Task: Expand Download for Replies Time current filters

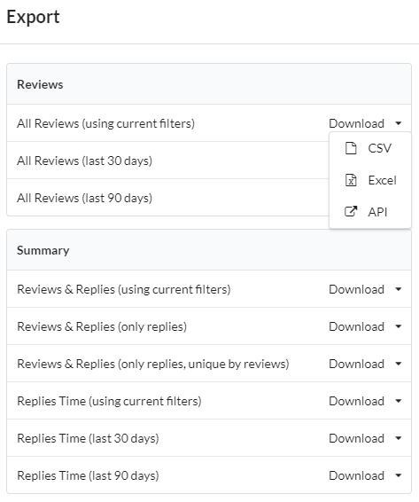Action: pyautogui.click(x=365, y=401)
